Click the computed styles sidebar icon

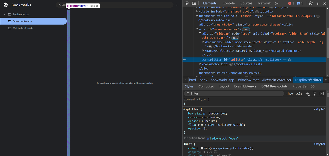[322, 93]
